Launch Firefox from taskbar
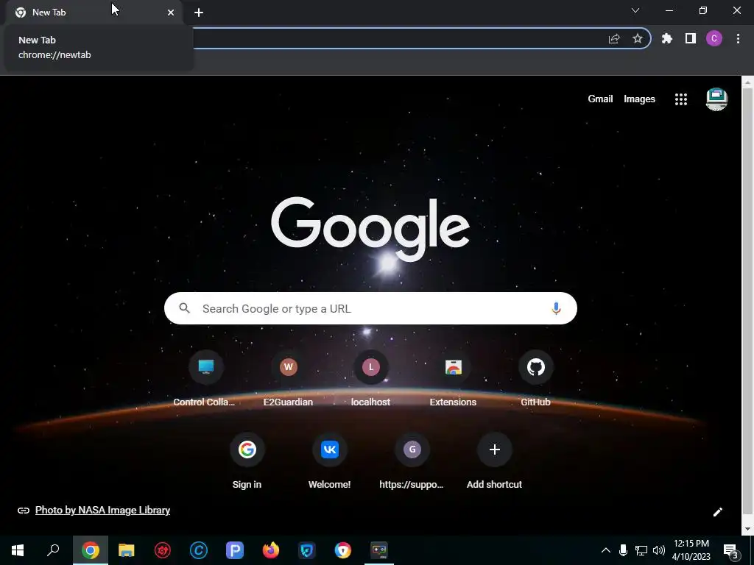 [x=271, y=550]
